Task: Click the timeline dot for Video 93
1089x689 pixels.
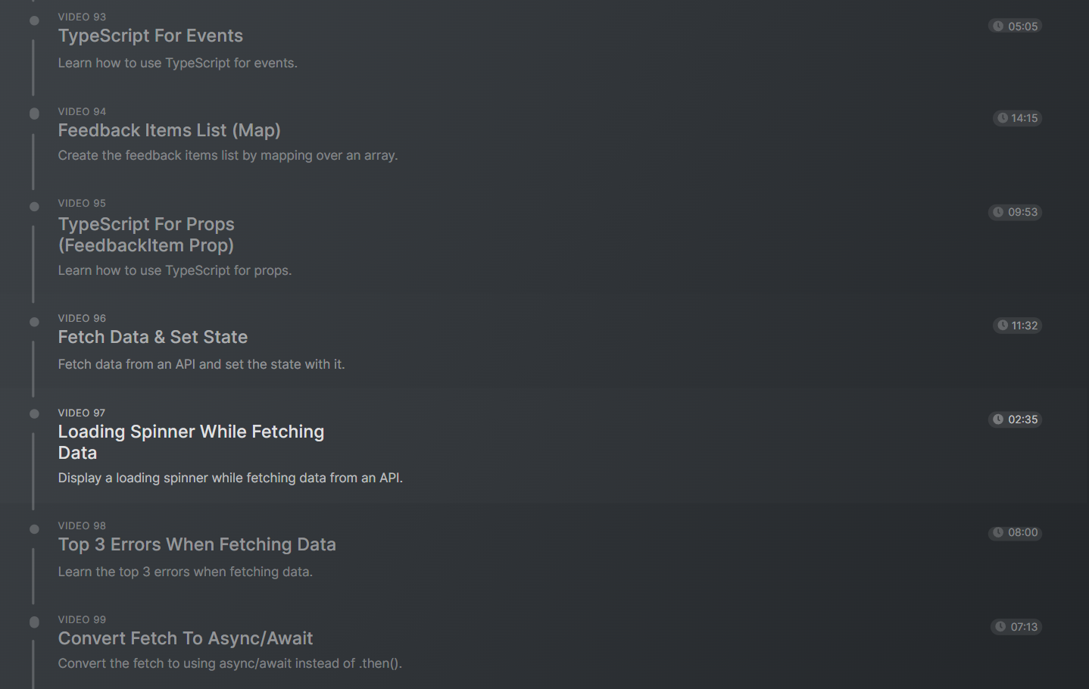Action: (34, 20)
